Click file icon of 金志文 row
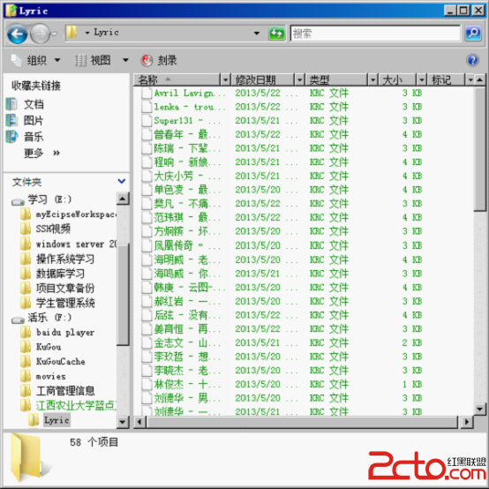The width and height of the screenshot is (489, 489). 147,342
